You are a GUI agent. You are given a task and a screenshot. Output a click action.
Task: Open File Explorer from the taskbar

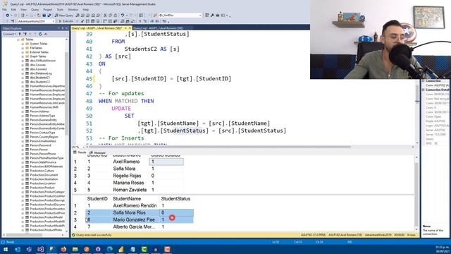(75, 249)
